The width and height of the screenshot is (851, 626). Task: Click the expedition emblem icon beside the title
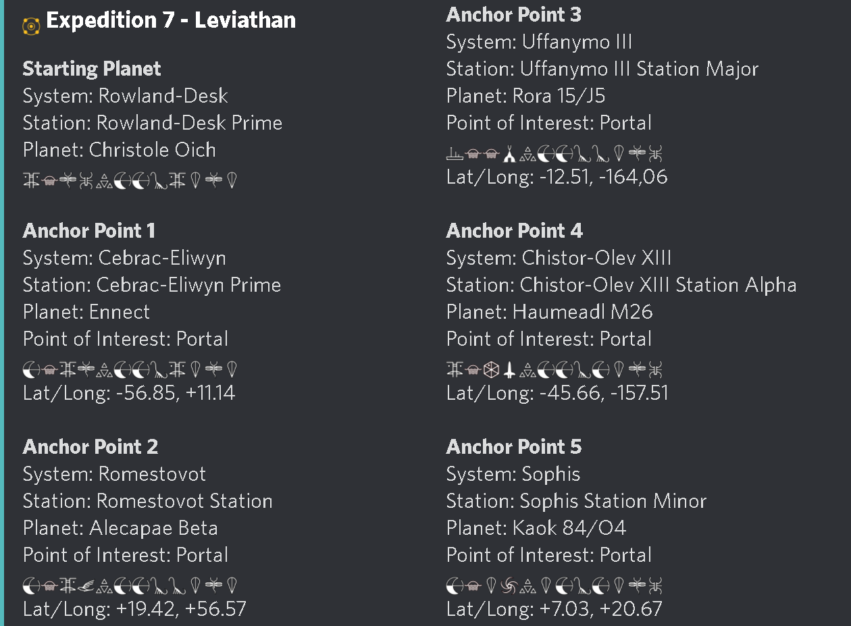[31, 26]
